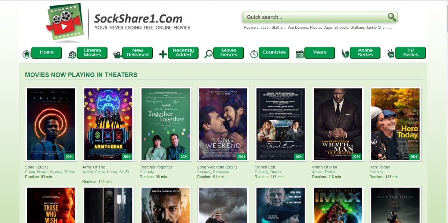Screen dimensions: 448x223
Task: Open the Army of the Dead poster
Action: [x=108, y=124]
